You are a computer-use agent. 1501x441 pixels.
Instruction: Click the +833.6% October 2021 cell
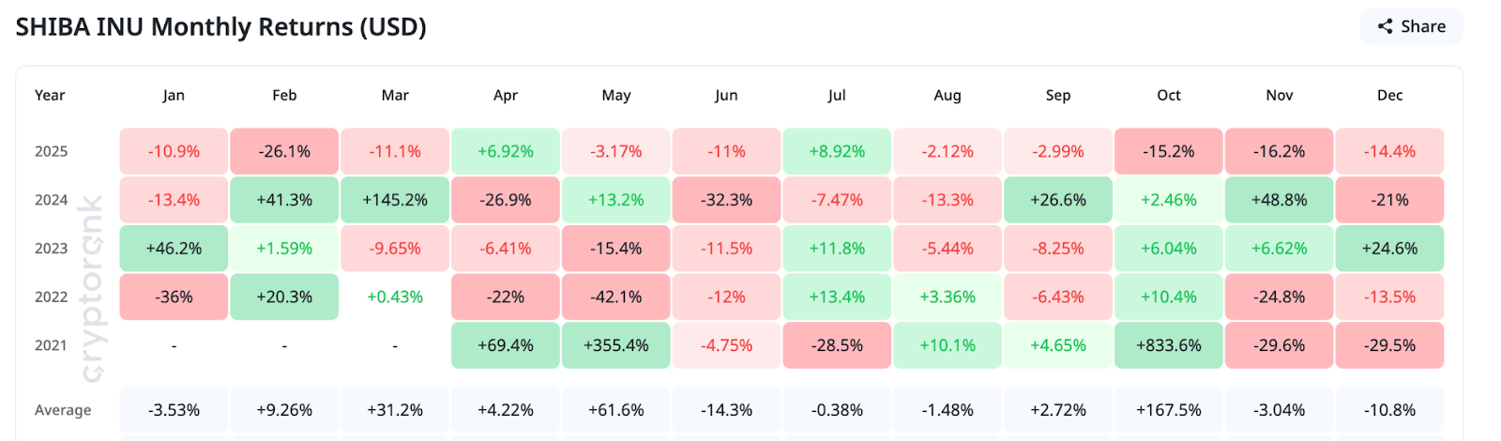coord(1168,345)
